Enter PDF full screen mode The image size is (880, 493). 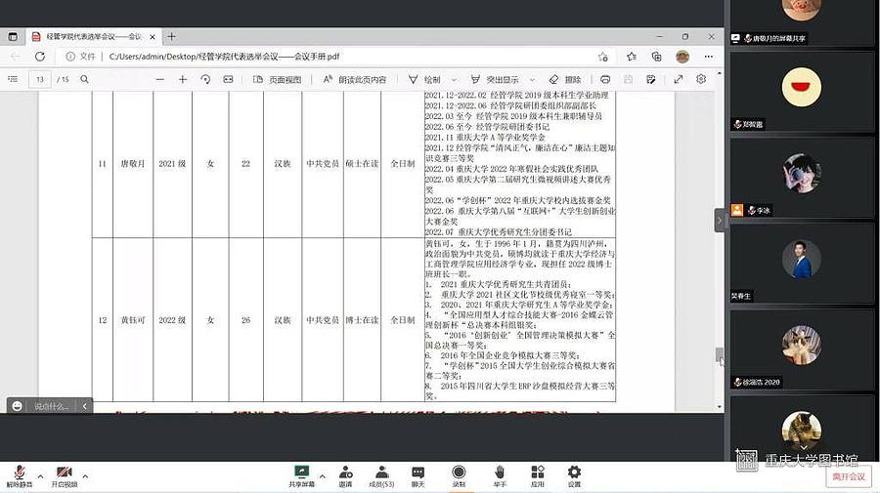click(x=678, y=79)
